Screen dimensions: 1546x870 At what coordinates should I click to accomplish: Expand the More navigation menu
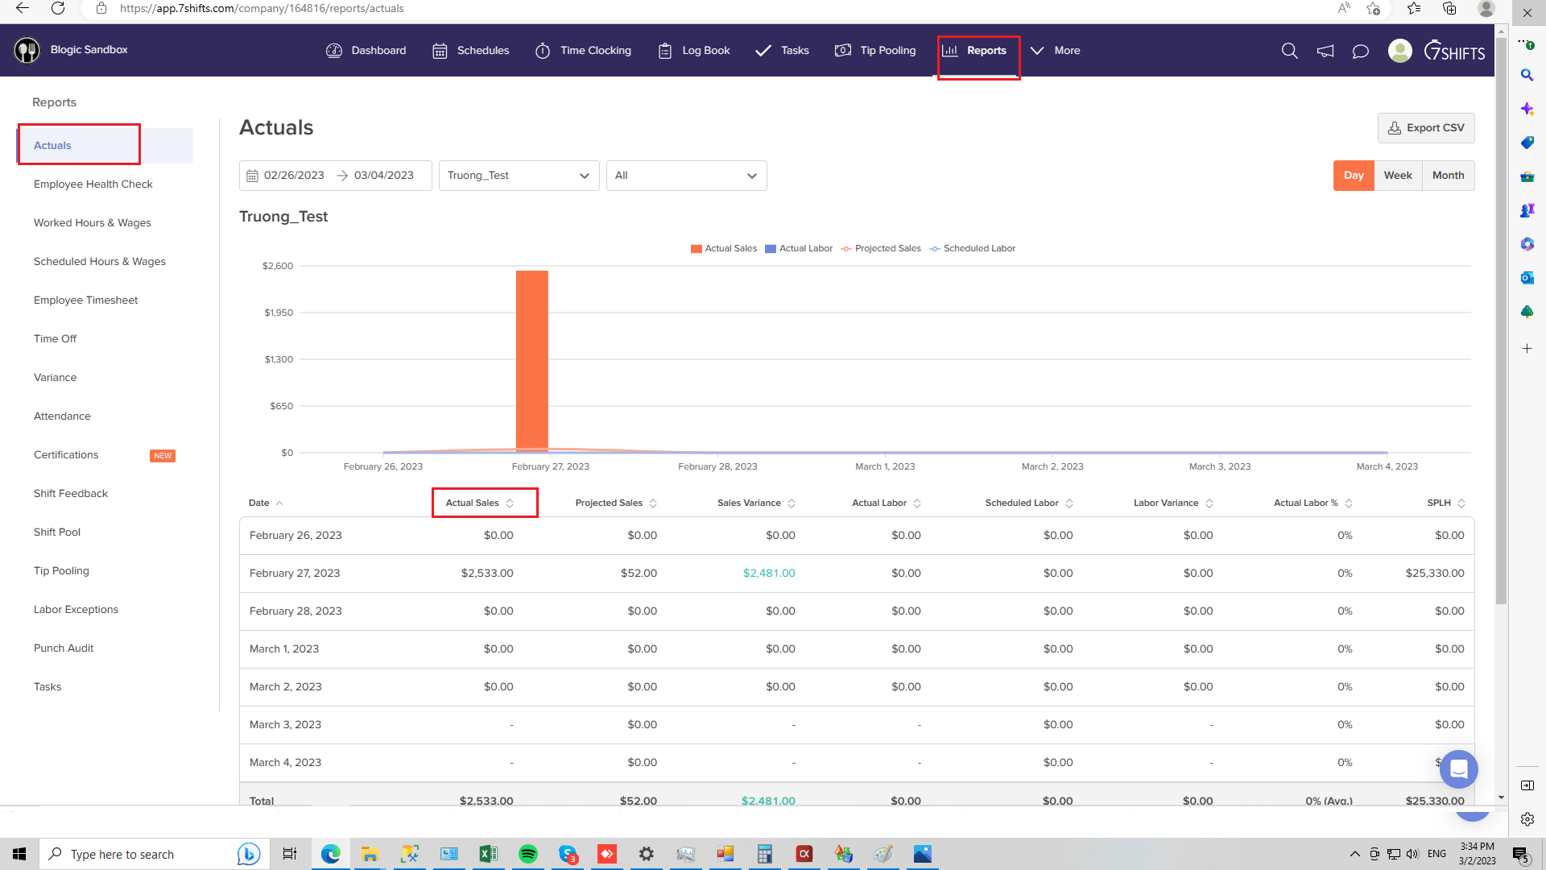pyautogui.click(x=1056, y=51)
